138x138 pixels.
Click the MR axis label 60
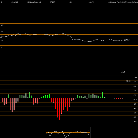click(x=134, y=86)
